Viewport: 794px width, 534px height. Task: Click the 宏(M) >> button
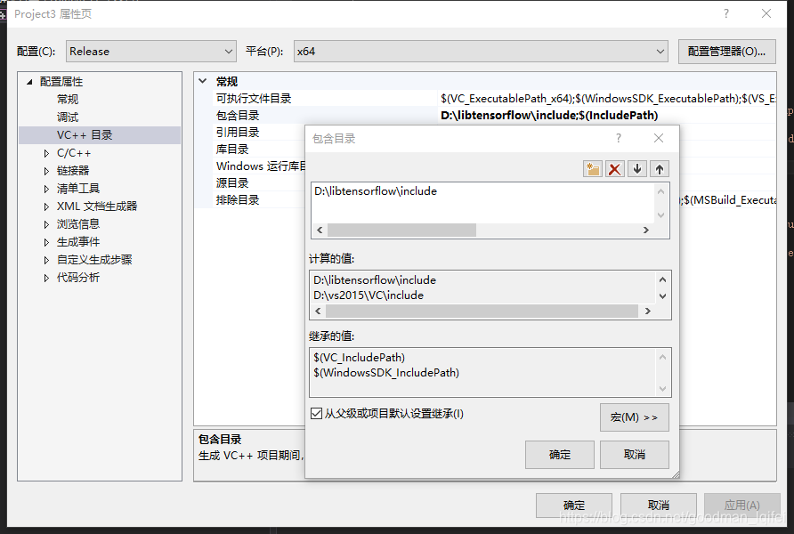pyautogui.click(x=634, y=417)
